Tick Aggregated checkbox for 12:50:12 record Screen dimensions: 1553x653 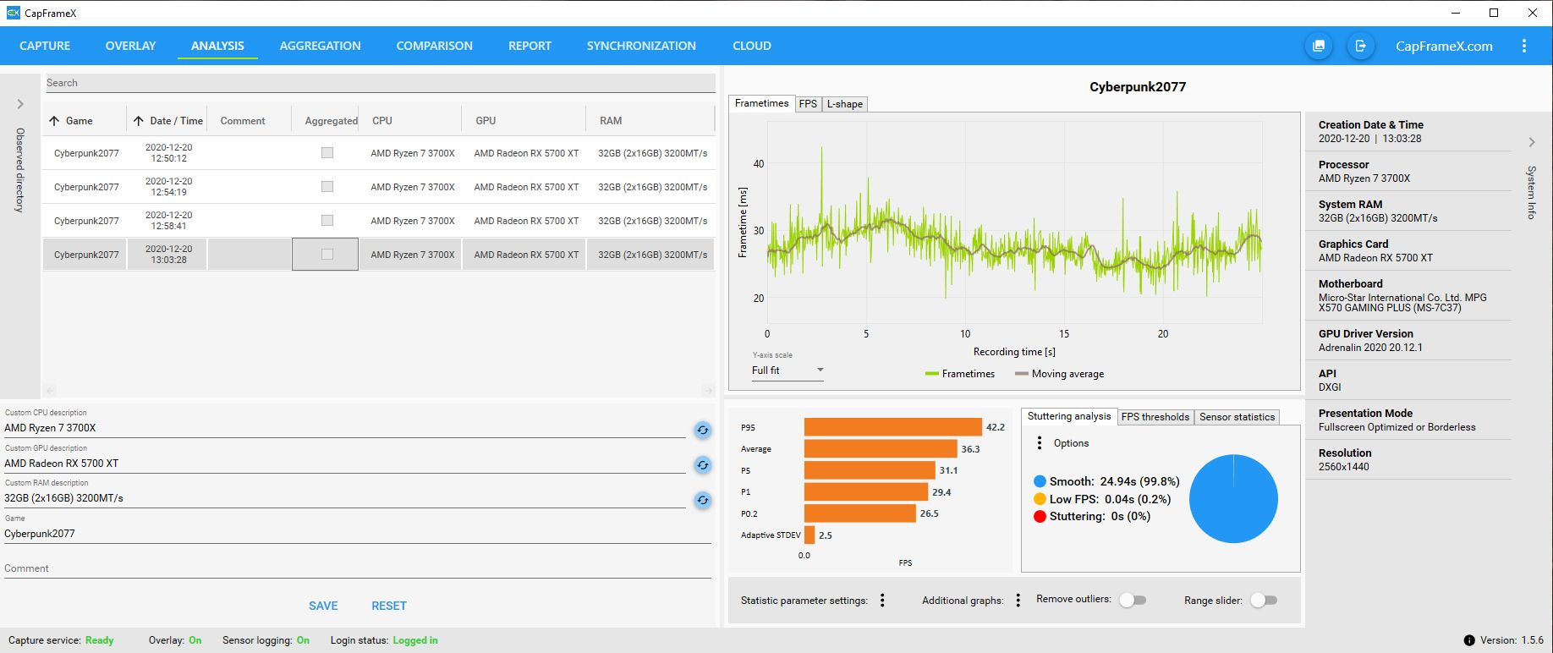[x=327, y=153]
